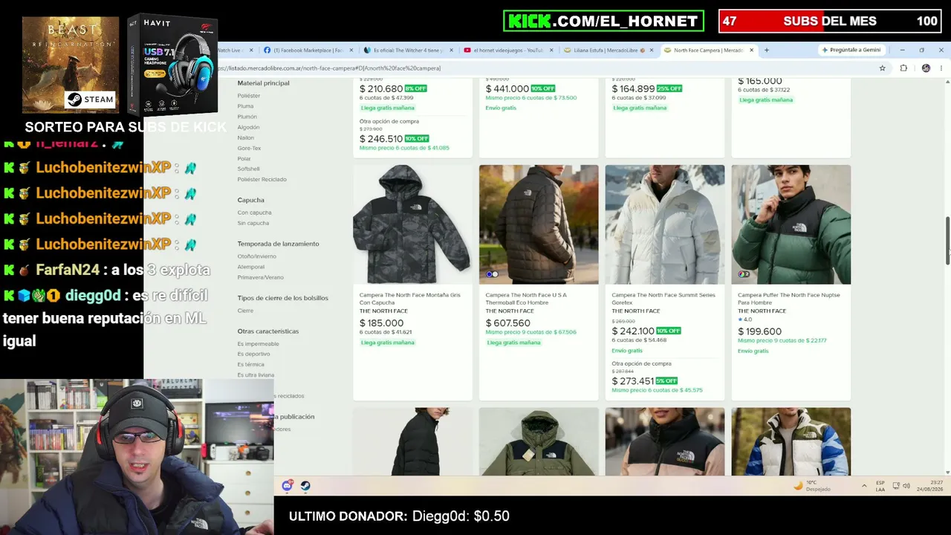Viewport: 951px width, 535px height.
Task: Open the white Summit Series jacket image
Action: pyautogui.click(x=665, y=224)
